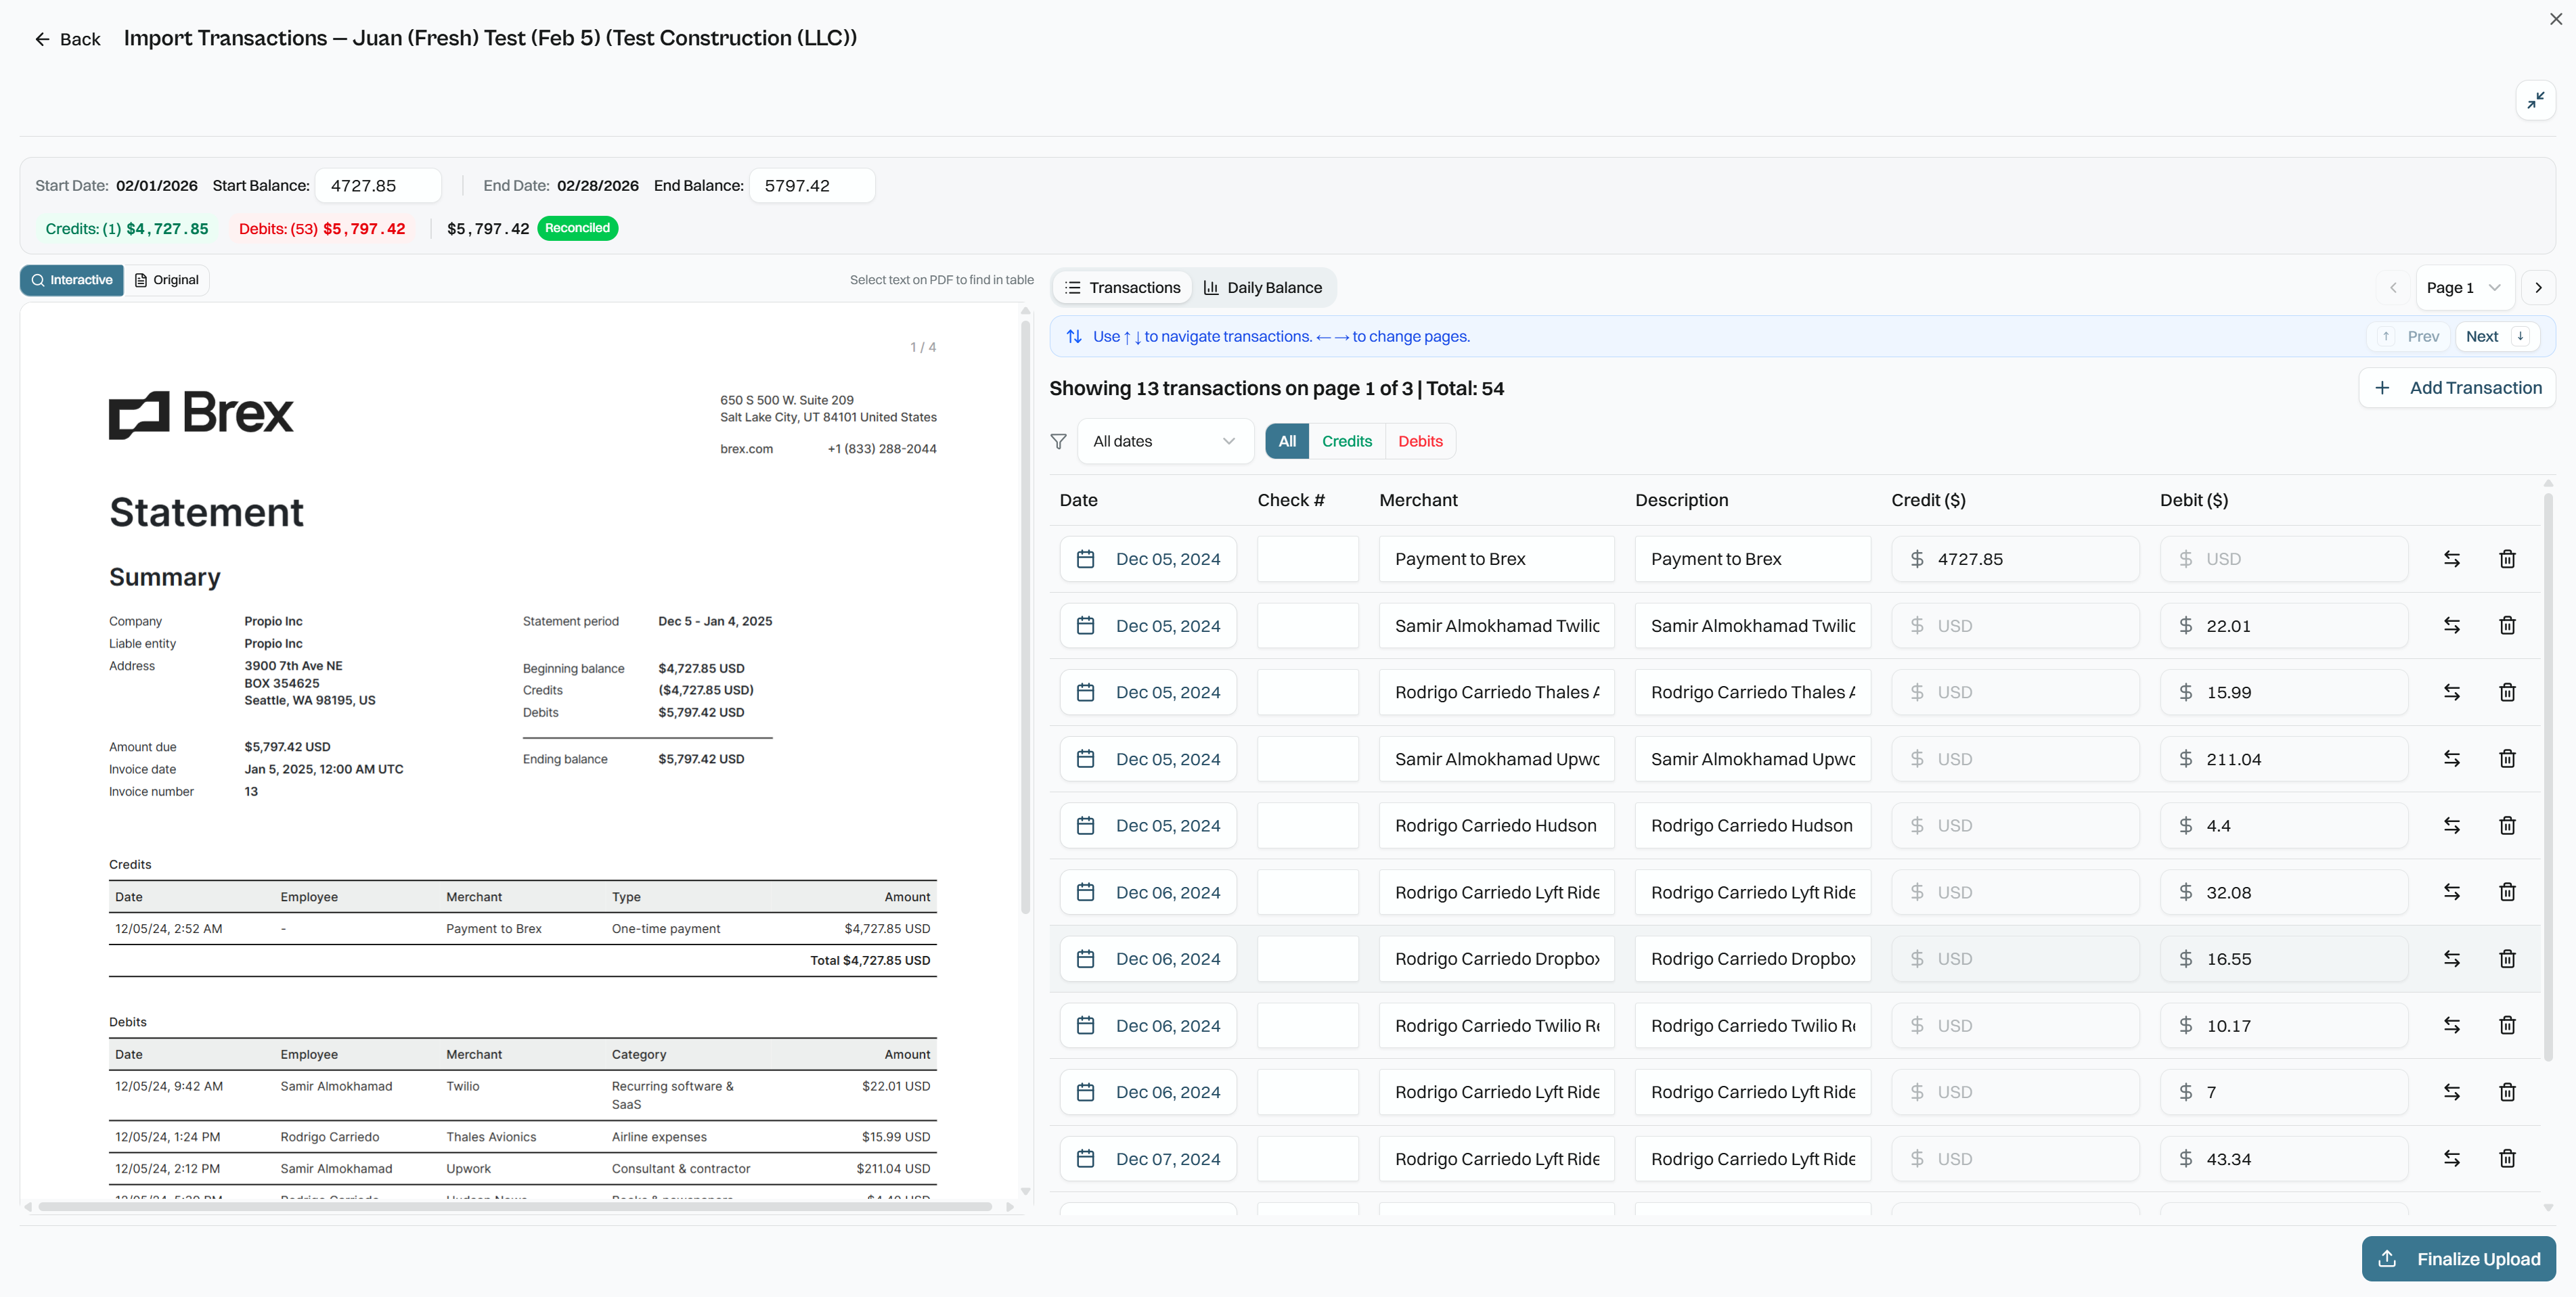Swap credit/debit on 22.01 Twilio row

point(2451,626)
